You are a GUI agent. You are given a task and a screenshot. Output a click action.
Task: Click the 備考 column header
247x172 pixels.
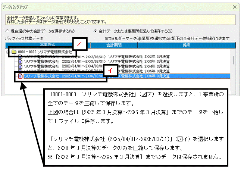(x=187, y=45)
